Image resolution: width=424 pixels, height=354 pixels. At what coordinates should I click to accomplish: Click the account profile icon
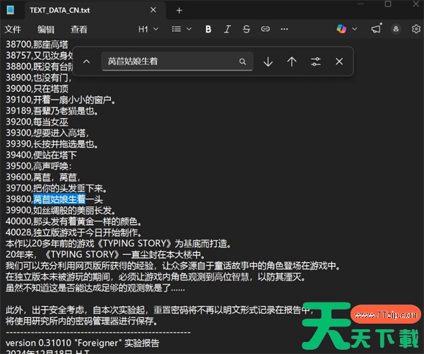(x=396, y=29)
